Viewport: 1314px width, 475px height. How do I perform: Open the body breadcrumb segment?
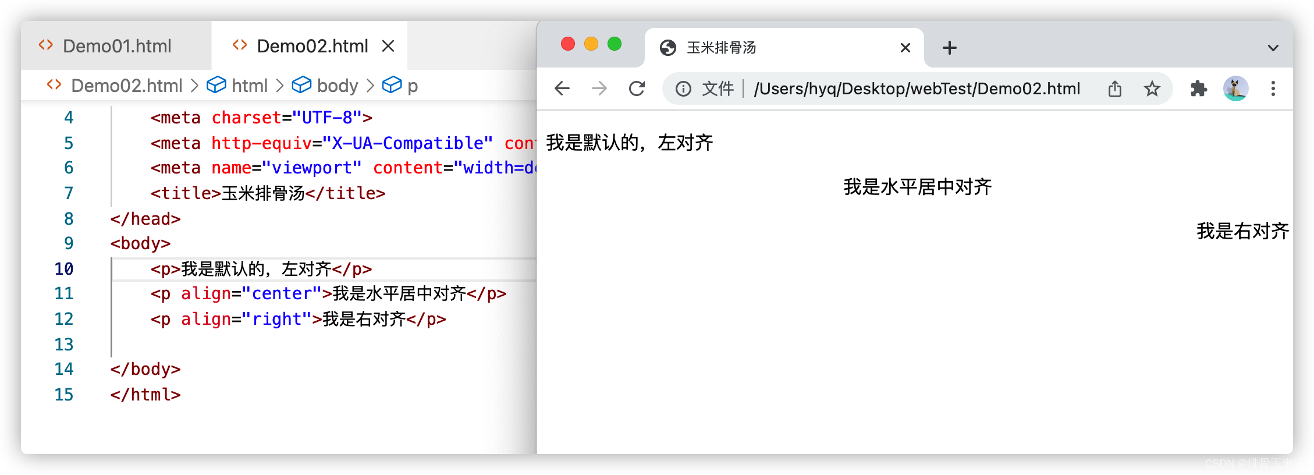338,86
